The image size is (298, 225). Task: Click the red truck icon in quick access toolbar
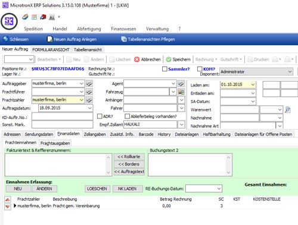(43, 17)
